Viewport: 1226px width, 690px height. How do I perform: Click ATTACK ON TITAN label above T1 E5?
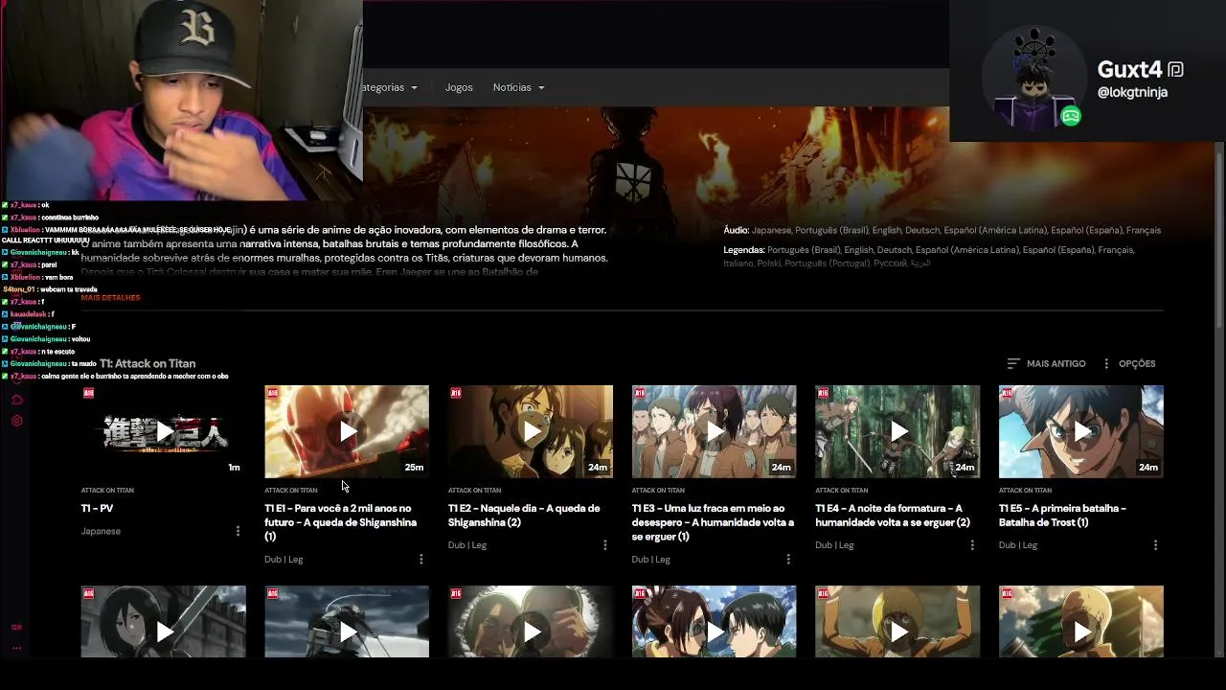pyautogui.click(x=1025, y=490)
